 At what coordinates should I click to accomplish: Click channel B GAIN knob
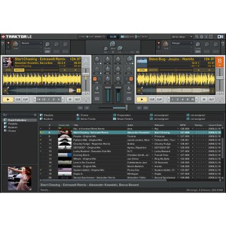click(129, 89)
